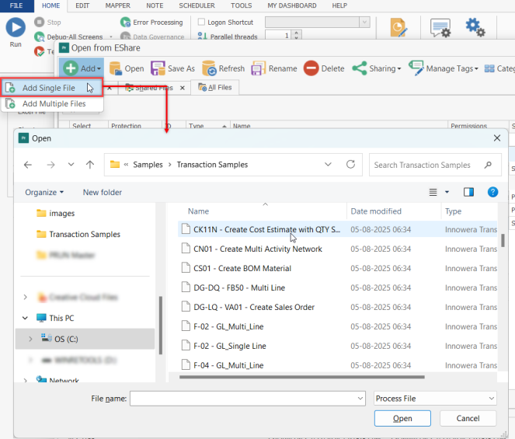Click Delete in EShare toolbar
The height and width of the screenshot is (439, 515).
point(324,68)
